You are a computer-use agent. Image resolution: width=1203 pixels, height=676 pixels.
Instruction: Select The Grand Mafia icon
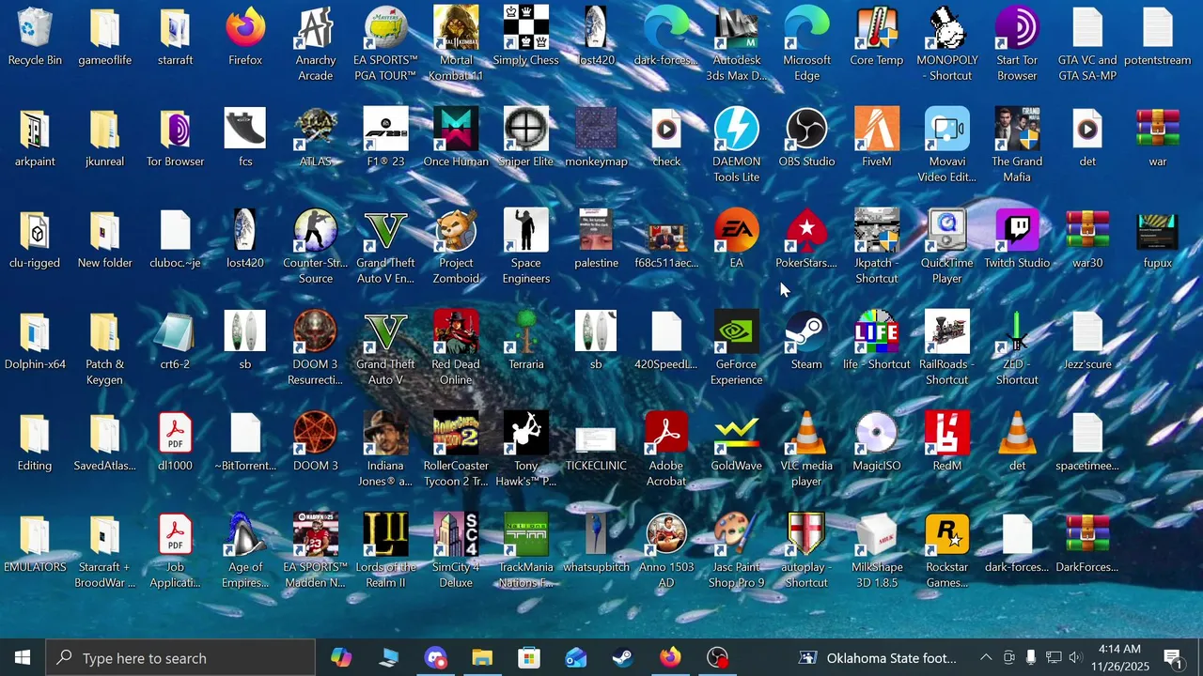[1017, 146]
